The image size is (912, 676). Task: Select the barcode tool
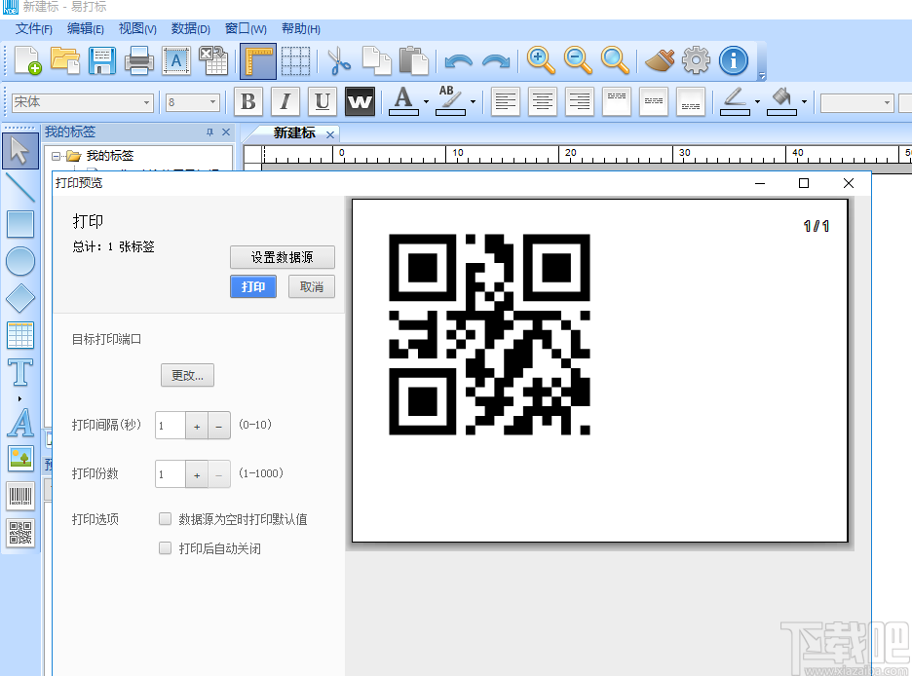(20, 497)
